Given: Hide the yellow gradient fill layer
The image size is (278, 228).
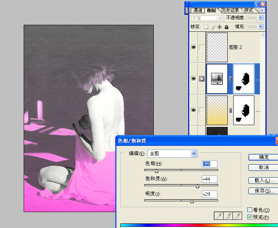Looking at the screenshot, I should click(193, 110).
